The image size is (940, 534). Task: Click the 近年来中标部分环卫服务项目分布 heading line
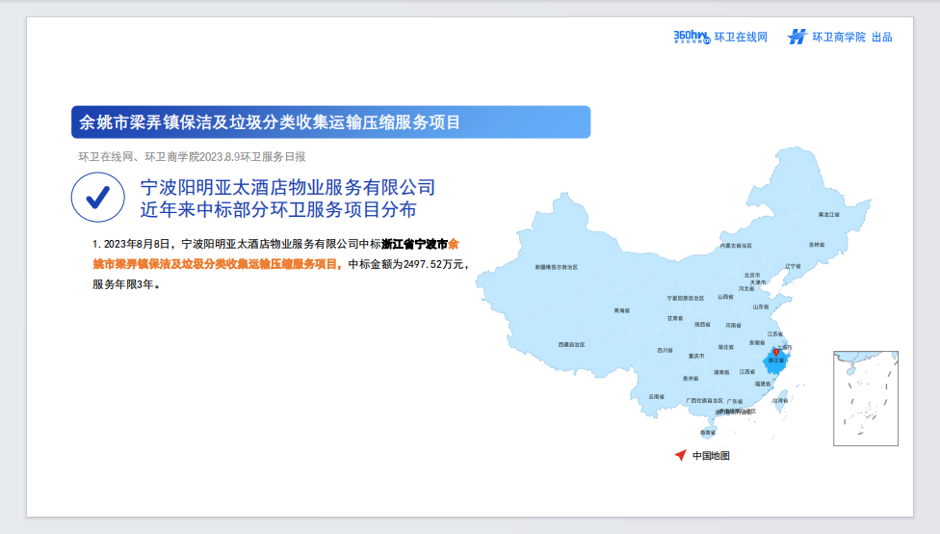click(278, 209)
